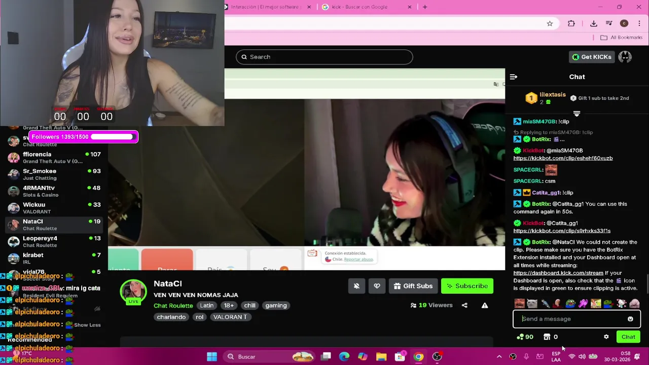Bookmark this page with the star icon
Image resolution: width=649 pixels, height=365 pixels.
point(550,23)
